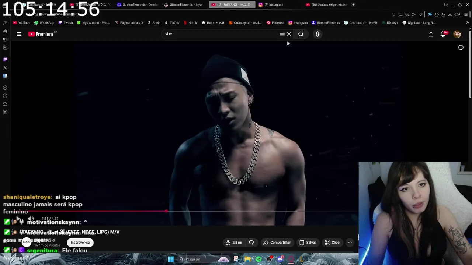472x265 pixels.
Task: Open X in the browser sidebar
Action: [5, 68]
